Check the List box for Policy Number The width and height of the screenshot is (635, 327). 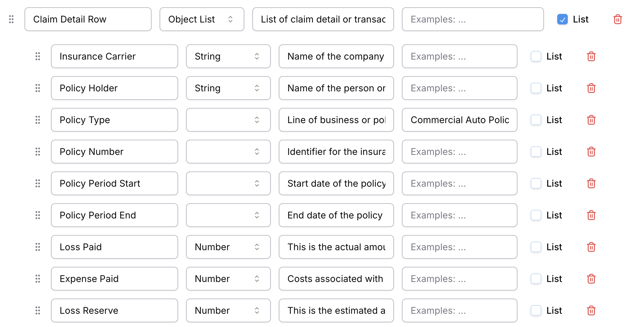point(536,152)
